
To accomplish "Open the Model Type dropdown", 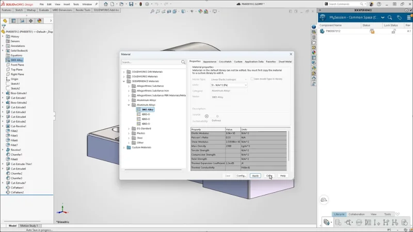I will [229, 80].
